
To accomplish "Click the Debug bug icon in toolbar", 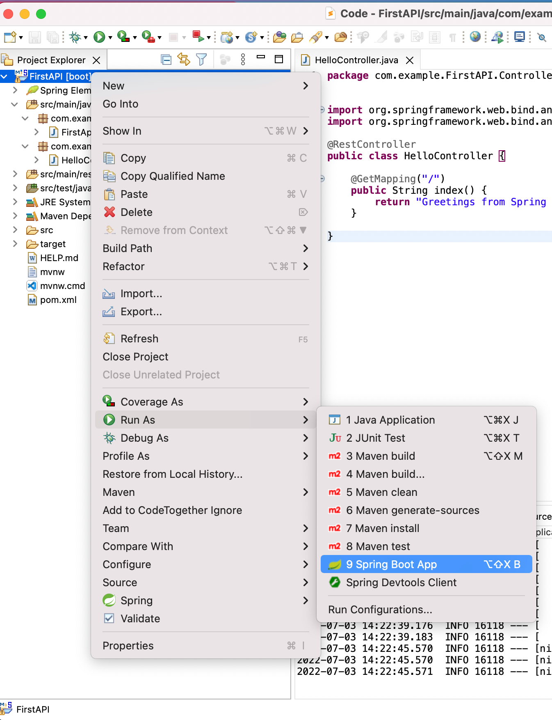I will (x=75, y=37).
